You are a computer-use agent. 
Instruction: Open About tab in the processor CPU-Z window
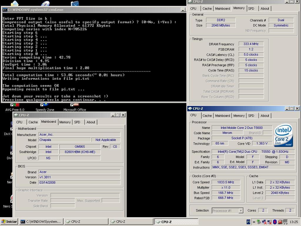pos(265,116)
